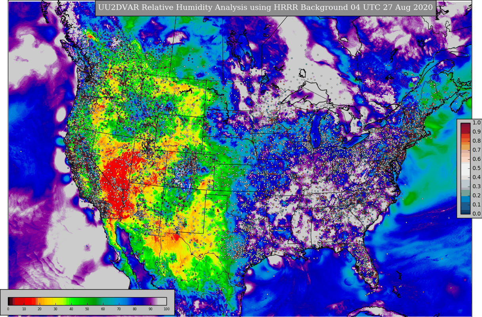
Task: Select the 0.4 label on vertical colorbar
Action: click(476, 178)
